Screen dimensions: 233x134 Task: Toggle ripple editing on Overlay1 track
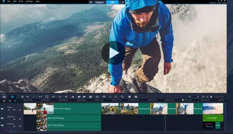pyautogui.click(x=20, y=119)
